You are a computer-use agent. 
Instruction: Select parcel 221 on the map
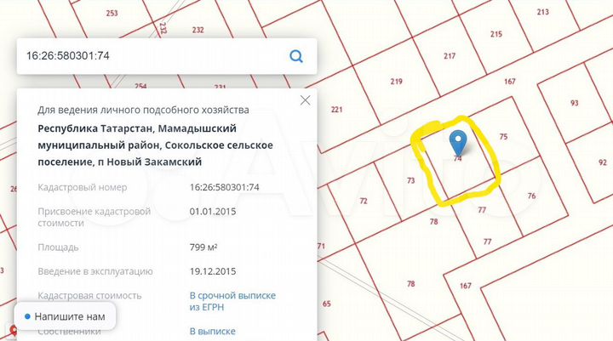click(336, 110)
